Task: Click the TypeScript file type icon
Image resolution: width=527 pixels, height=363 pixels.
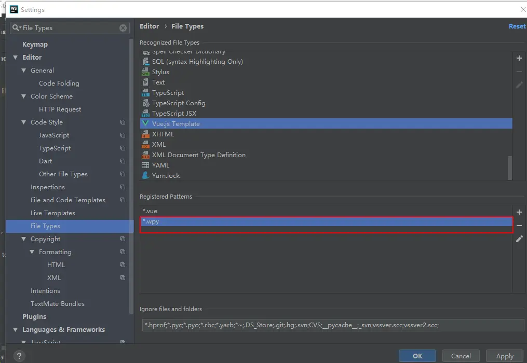Action: [145, 93]
